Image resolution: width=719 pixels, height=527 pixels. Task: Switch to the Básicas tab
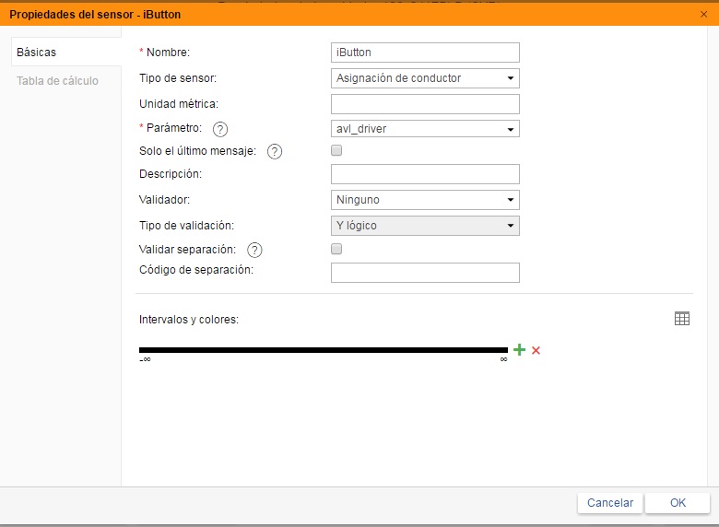(37, 53)
